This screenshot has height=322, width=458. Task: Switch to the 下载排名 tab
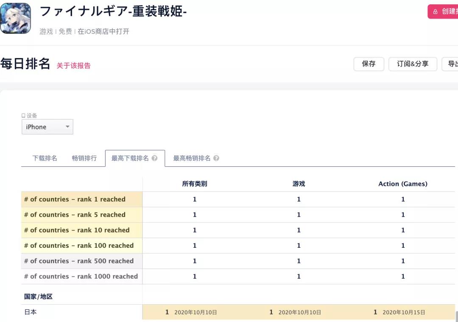(x=44, y=157)
